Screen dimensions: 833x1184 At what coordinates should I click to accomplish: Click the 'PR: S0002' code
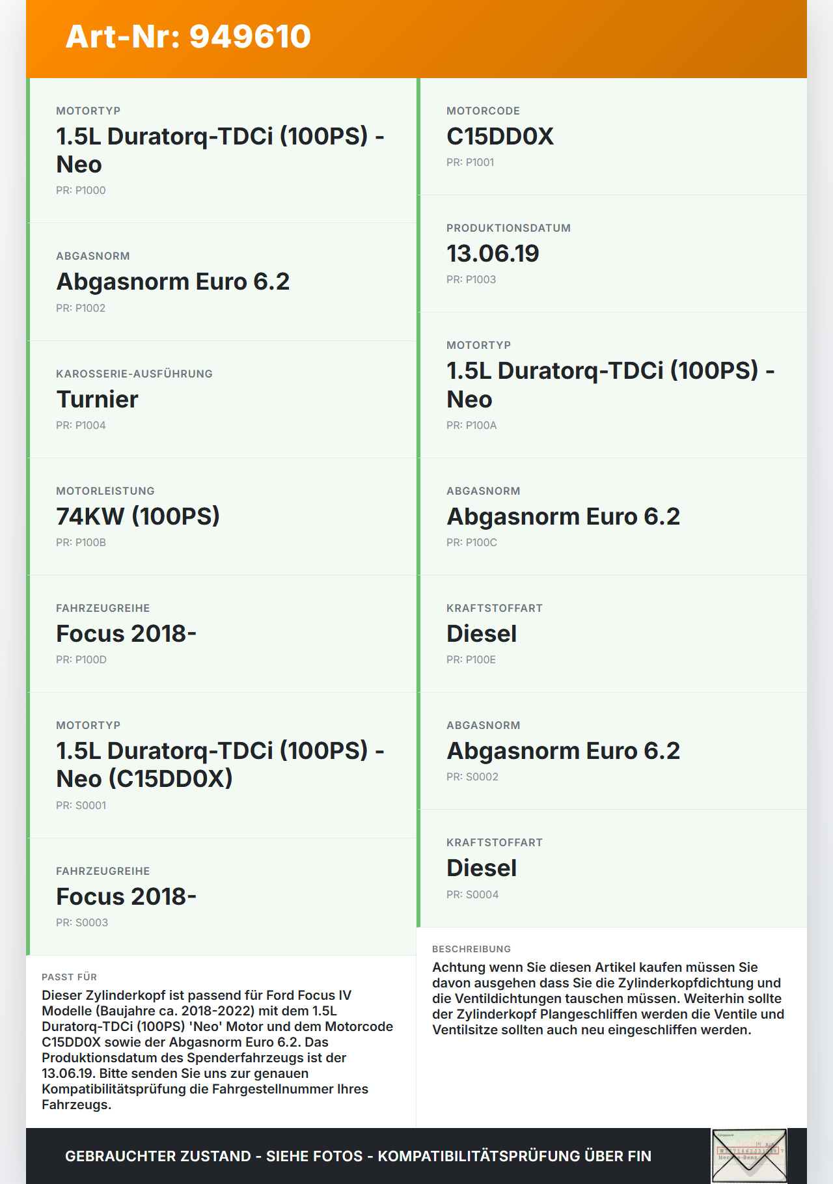tap(472, 777)
